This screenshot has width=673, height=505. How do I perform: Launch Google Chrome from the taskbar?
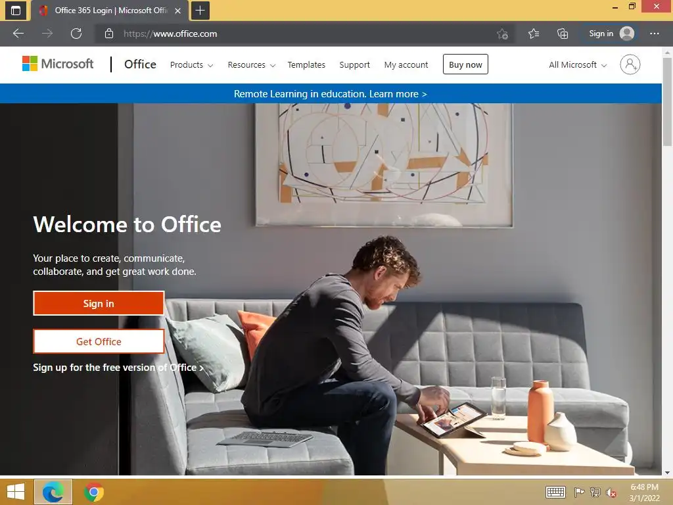coord(94,492)
